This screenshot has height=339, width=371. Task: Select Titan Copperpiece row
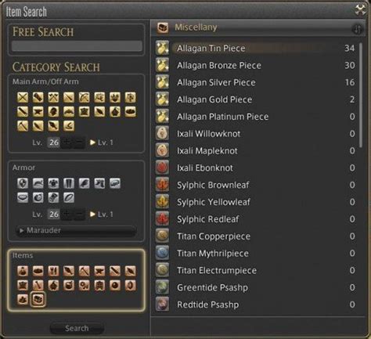click(x=256, y=236)
